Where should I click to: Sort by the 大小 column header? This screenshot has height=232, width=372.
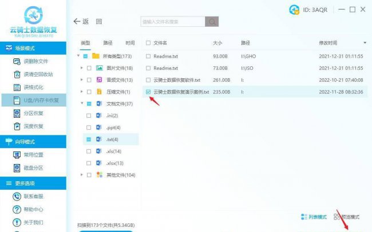pos(217,43)
